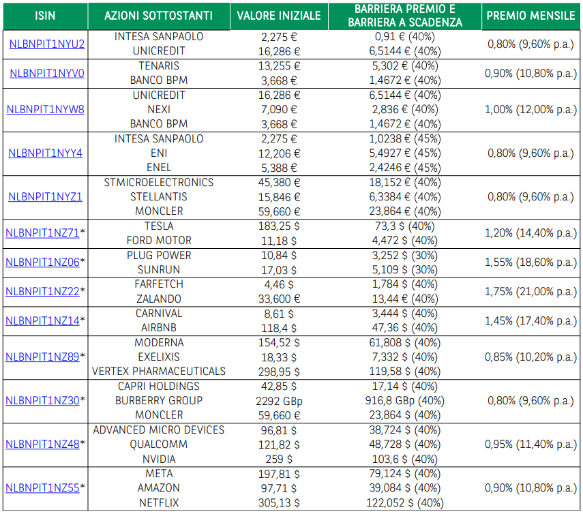
Task: Click the 122,052 $ (40%) barrier value
Action: pyautogui.click(x=405, y=502)
